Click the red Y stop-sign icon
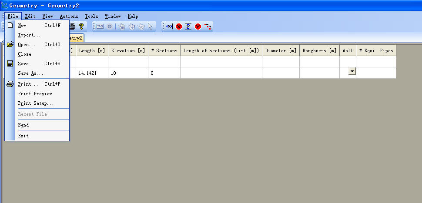 tap(198, 27)
